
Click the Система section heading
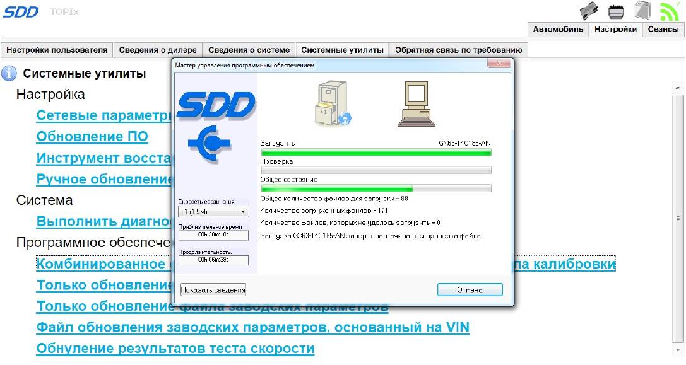[44, 200]
